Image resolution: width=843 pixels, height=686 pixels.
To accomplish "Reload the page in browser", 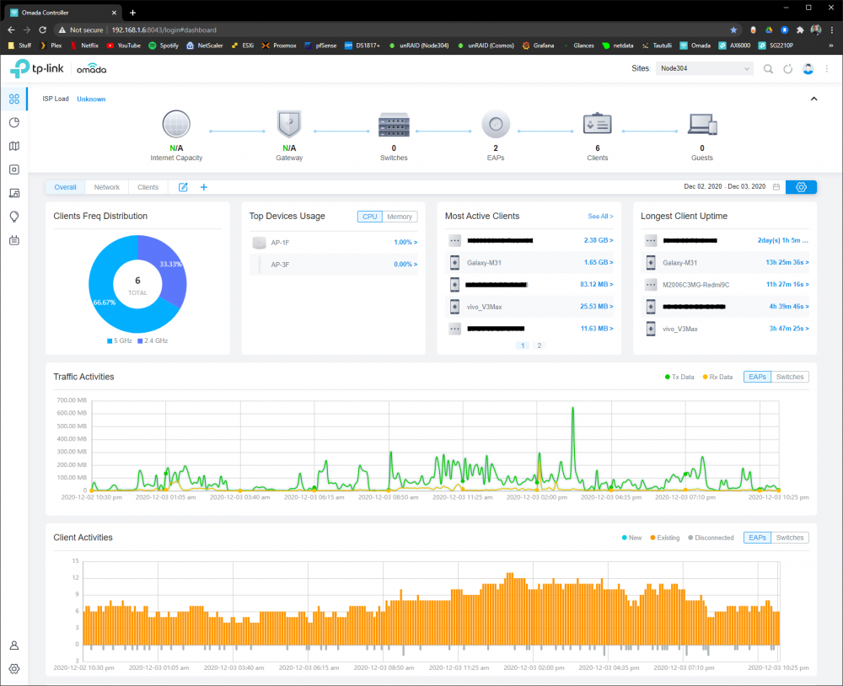I will click(x=42, y=30).
